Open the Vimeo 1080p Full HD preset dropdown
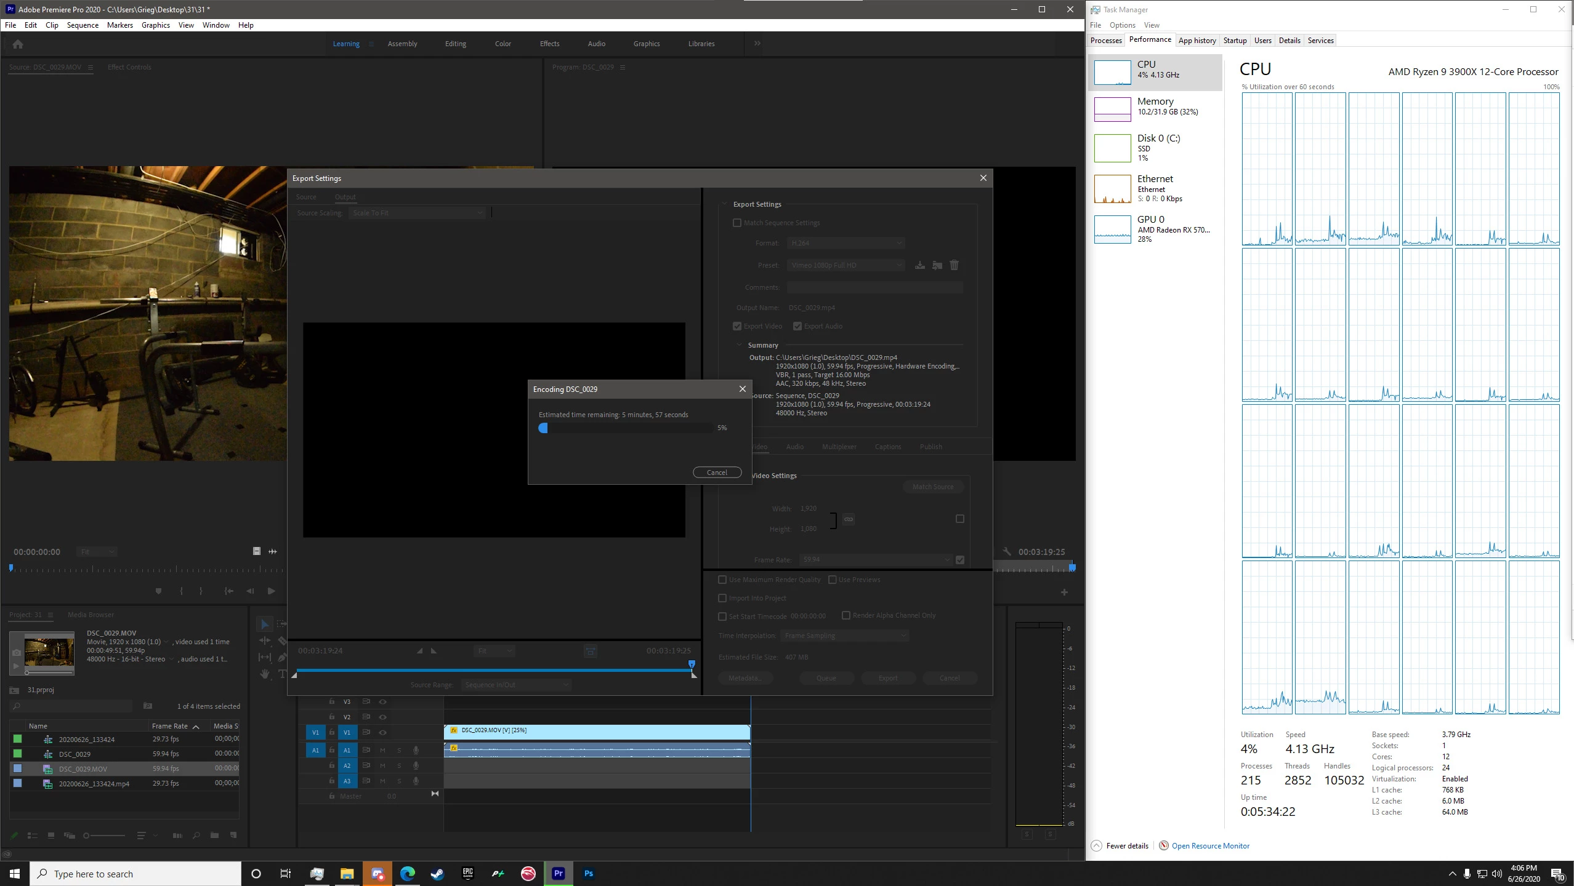This screenshot has height=886, width=1574. 845,265
